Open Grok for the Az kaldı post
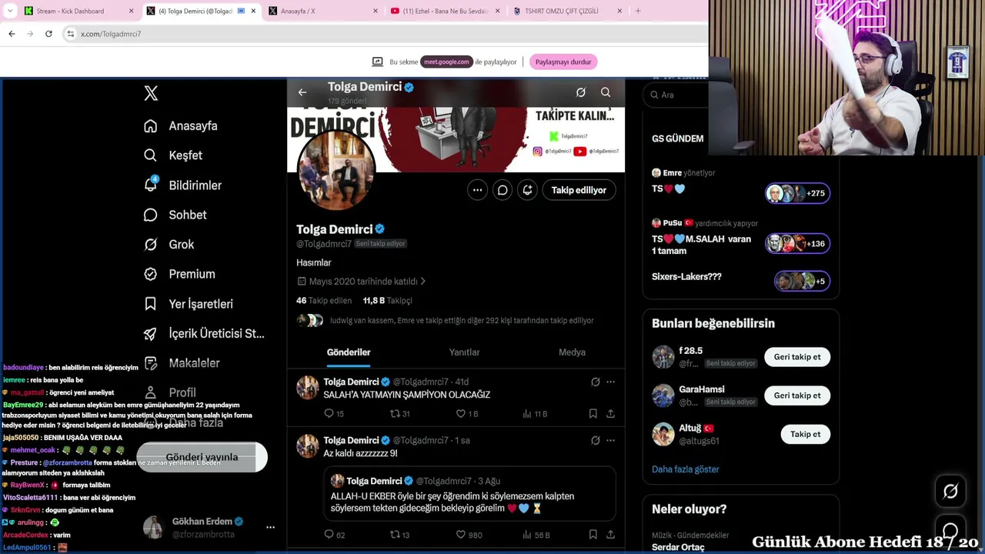This screenshot has width=985, height=554. click(595, 441)
